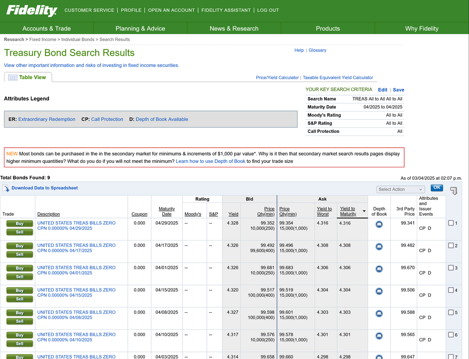Viewport: 469px width, 359px height.
Task: Click Buy for the 04/17/2025 bill
Action: (x=19, y=246)
